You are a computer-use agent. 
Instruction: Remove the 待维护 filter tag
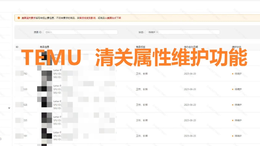tap(157, 32)
